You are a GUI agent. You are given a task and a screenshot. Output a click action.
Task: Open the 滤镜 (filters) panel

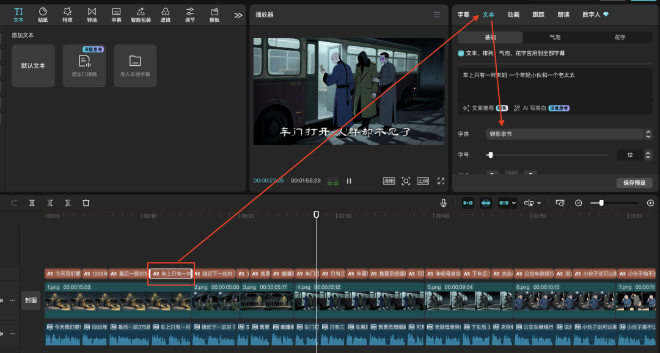point(165,15)
